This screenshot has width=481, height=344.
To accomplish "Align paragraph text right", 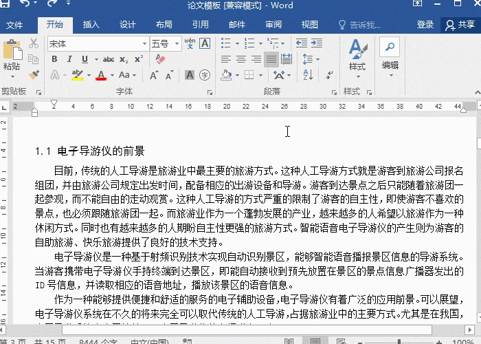I will click(x=256, y=59).
